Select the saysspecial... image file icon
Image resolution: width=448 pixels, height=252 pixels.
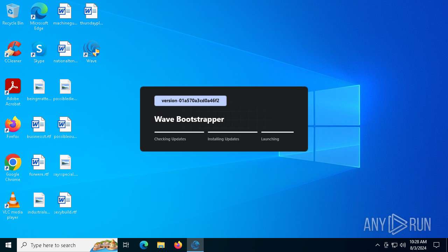tap(65, 166)
